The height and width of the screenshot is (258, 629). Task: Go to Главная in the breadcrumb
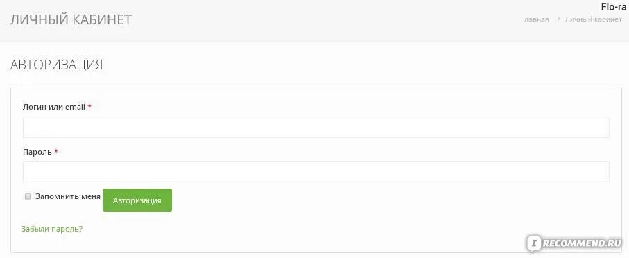[535, 19]
